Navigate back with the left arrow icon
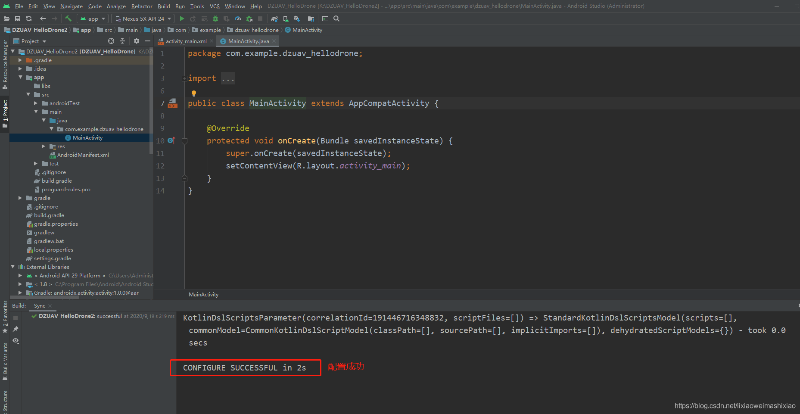 click(43, 19)
